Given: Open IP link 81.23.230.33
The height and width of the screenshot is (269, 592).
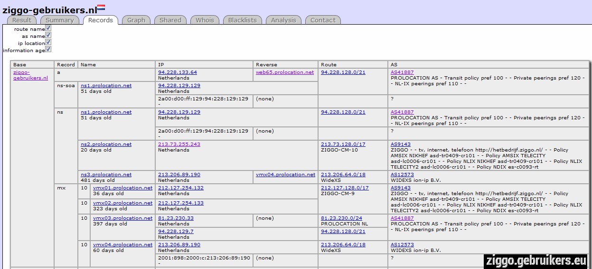Looking at the screenshot, I should 176,218.
